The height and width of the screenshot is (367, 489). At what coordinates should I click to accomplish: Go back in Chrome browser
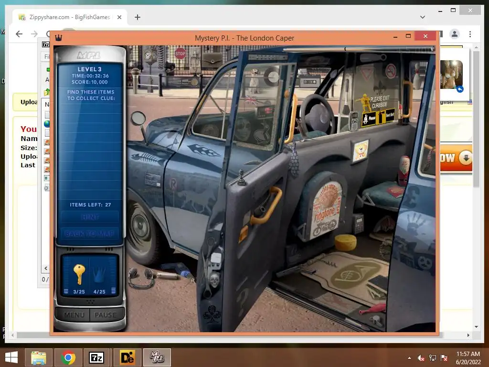pos(19,34)
